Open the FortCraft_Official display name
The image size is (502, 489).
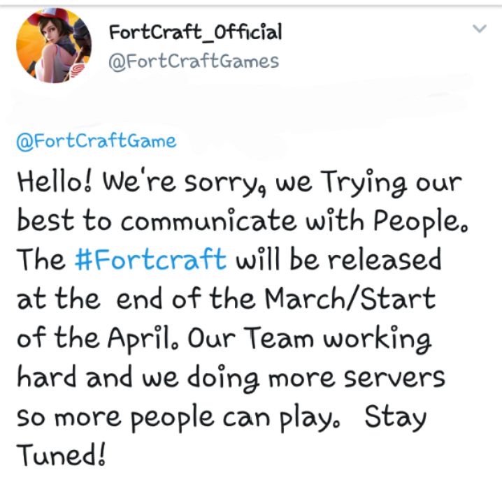point(195,31)
